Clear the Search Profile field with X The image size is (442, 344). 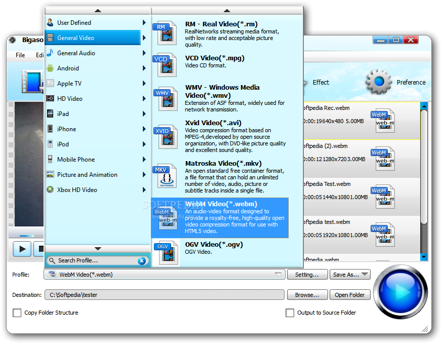pos(142,261)
